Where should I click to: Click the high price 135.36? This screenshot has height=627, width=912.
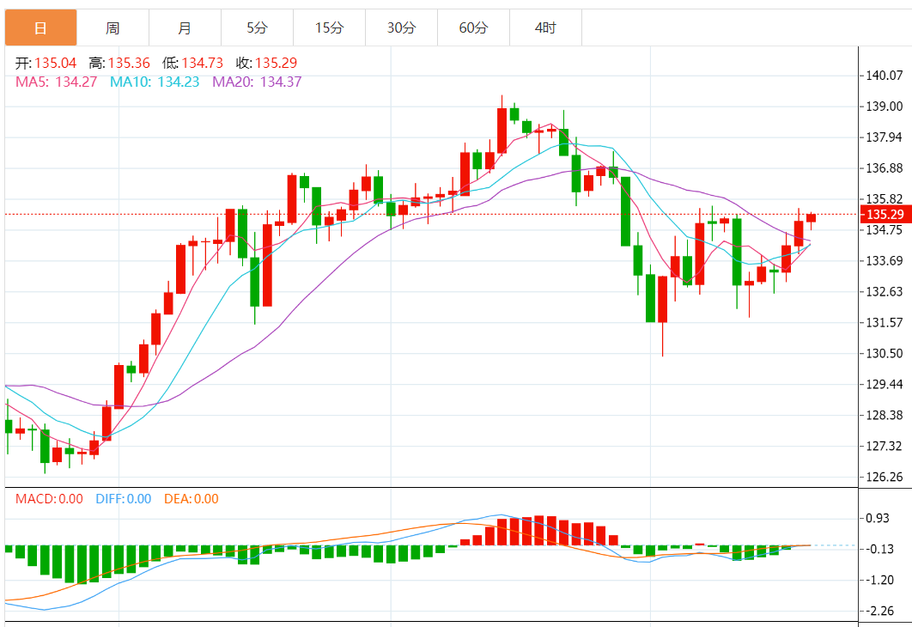click(x=129, y=63)
